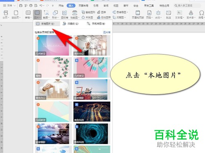
Task: Choose 手机传图 phone transfer option
Action: [96, 24]
